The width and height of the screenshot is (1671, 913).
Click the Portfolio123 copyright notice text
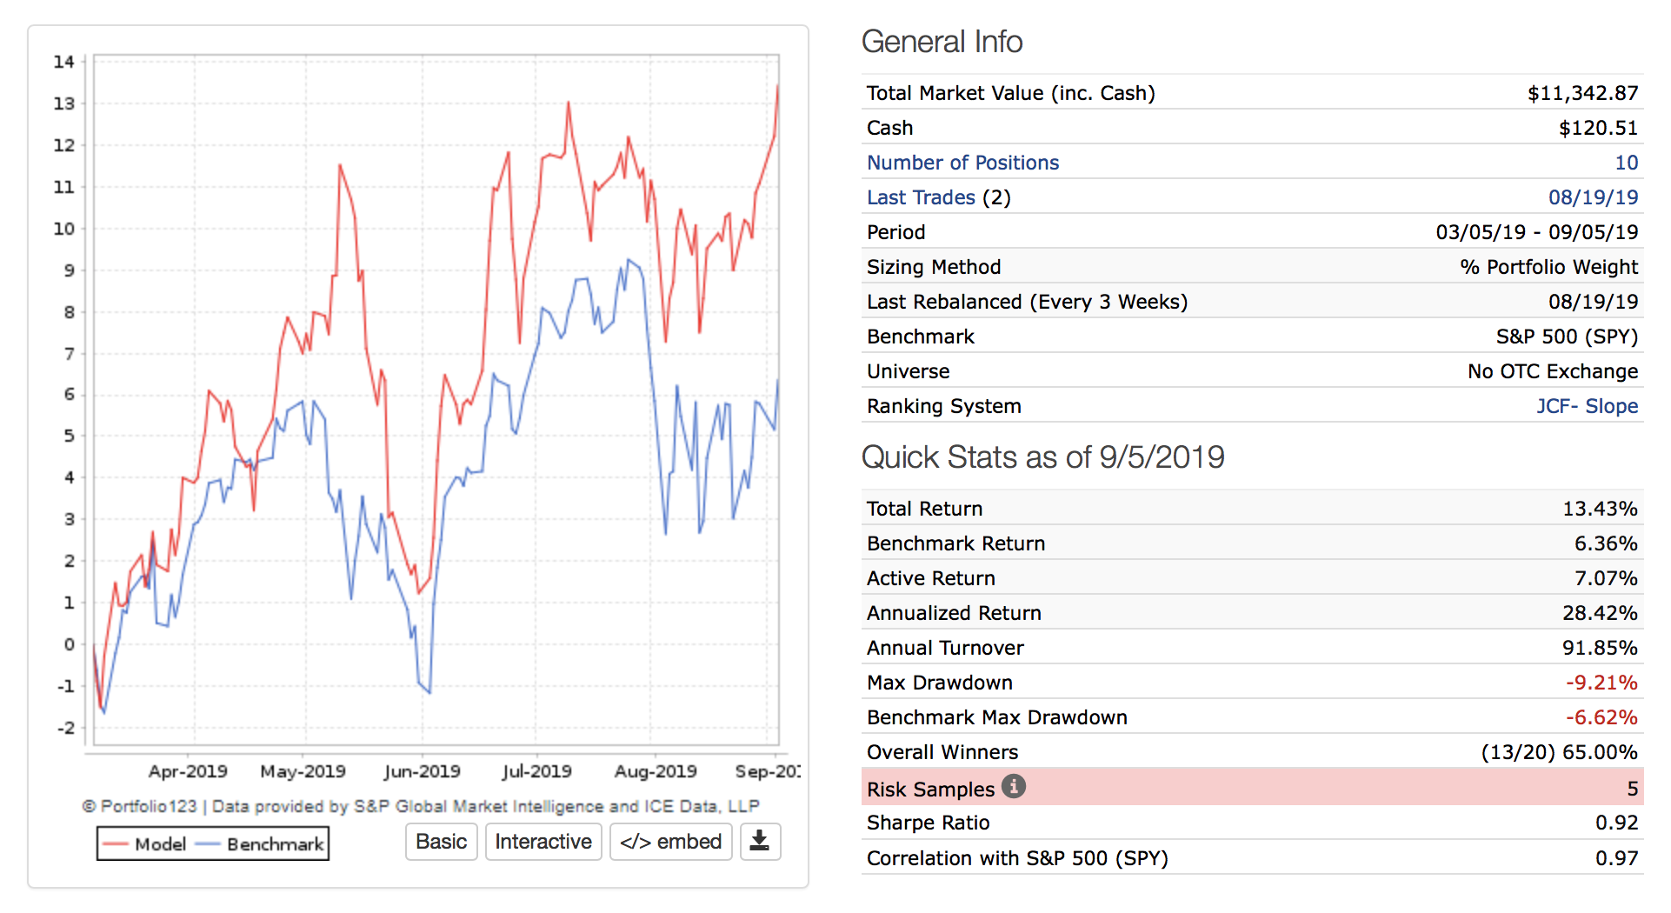coord(421,807)
